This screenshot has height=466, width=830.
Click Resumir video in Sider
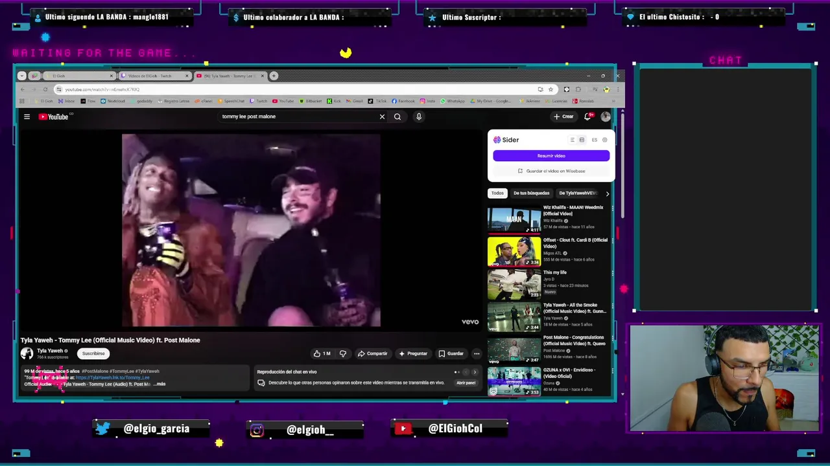pyautogui.click(x=551, y=156)
